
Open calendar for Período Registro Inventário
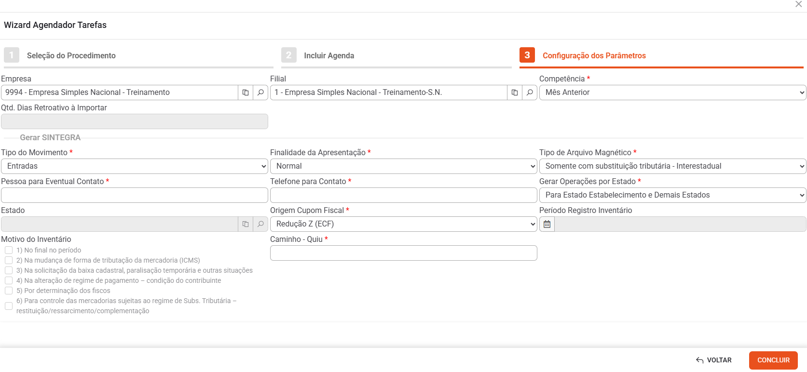[547, 224]
